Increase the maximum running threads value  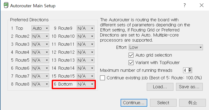[x=190, y=69]
